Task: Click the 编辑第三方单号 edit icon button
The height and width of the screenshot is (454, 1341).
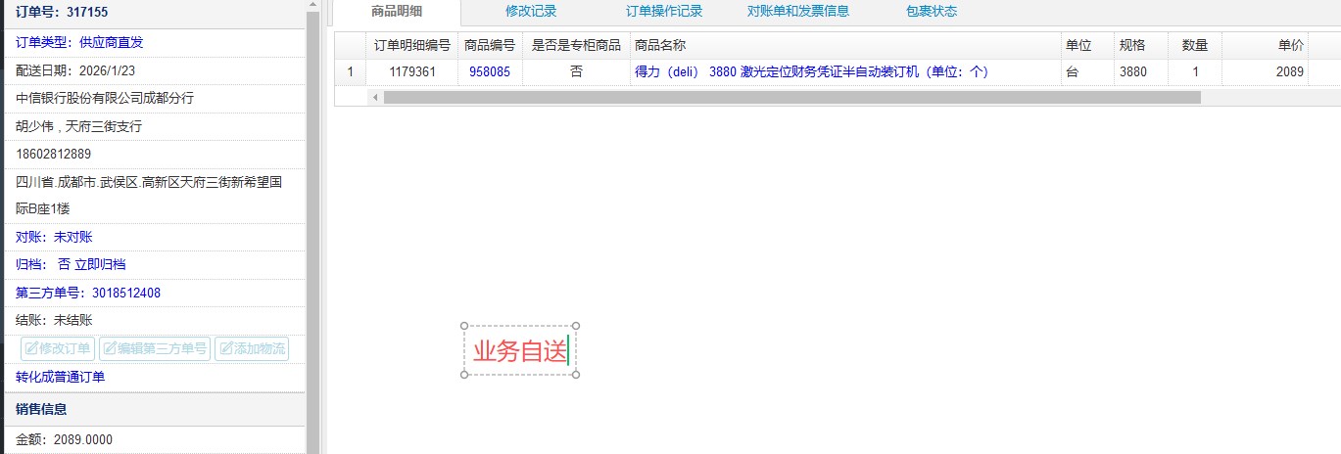Action: point(155,348)
